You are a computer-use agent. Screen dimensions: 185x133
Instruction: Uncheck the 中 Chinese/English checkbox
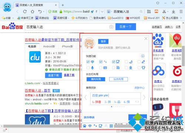[x=88, y=62]
